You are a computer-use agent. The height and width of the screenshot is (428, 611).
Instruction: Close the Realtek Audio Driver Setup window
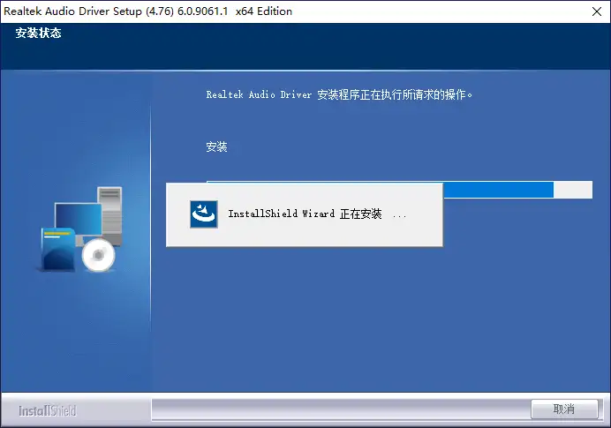click(597, 11)
